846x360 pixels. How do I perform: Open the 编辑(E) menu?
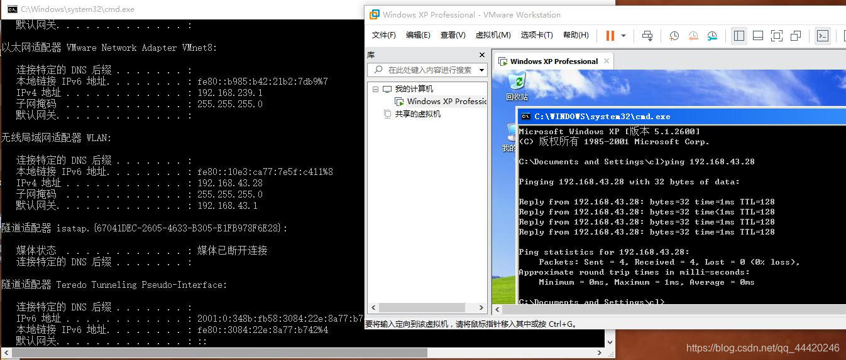(x=418, y=35)
